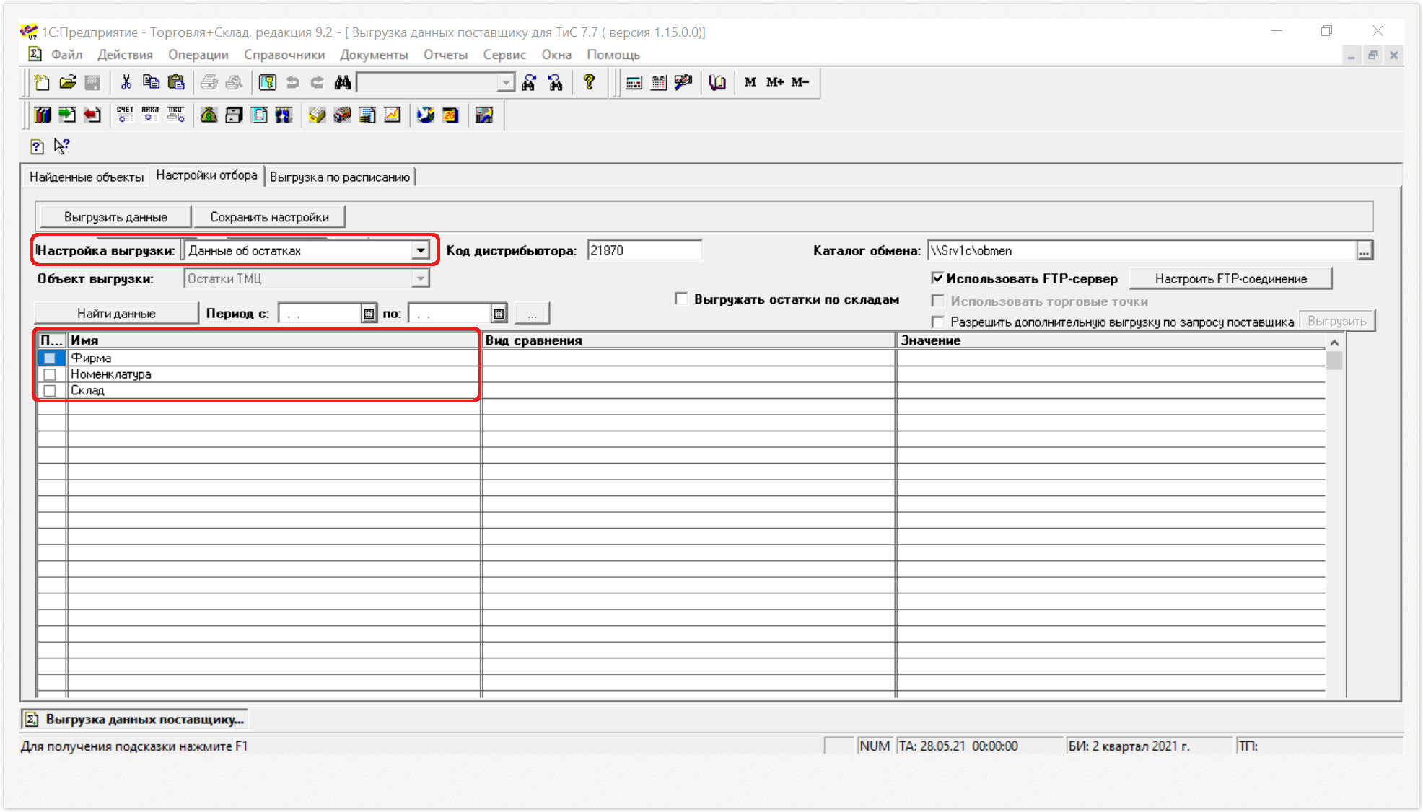Click the context help arrow-question icon
Image resolution: width=1423 pixels, height=812 pixels.
click(x=62, y=146)
